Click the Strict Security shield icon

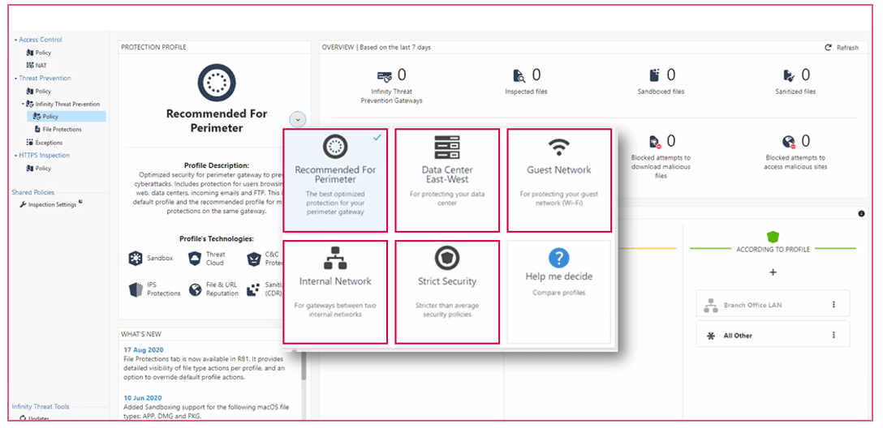click(x=447, y=258)
